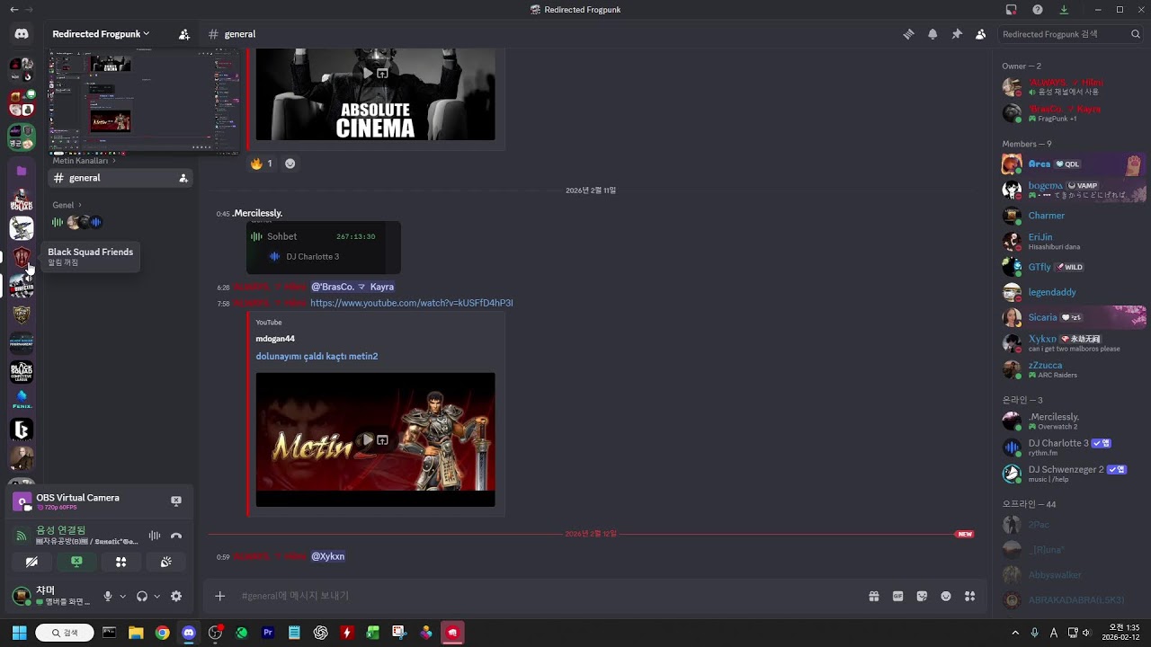Expand Redirected Frogpunk server dropdown
The height and width of the screenshot is (647, 1151).
[x=101, y=34]
